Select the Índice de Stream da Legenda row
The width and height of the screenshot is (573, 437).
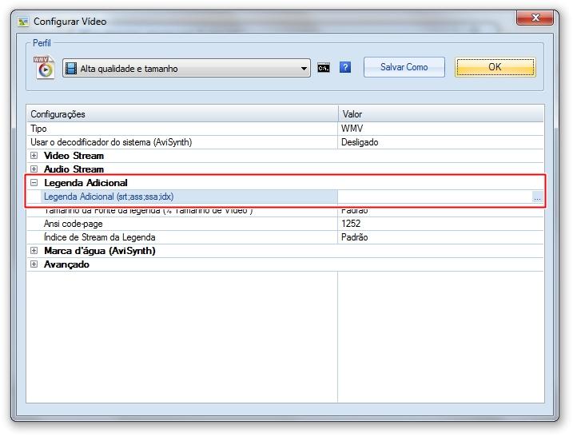[x=182, y=237]
